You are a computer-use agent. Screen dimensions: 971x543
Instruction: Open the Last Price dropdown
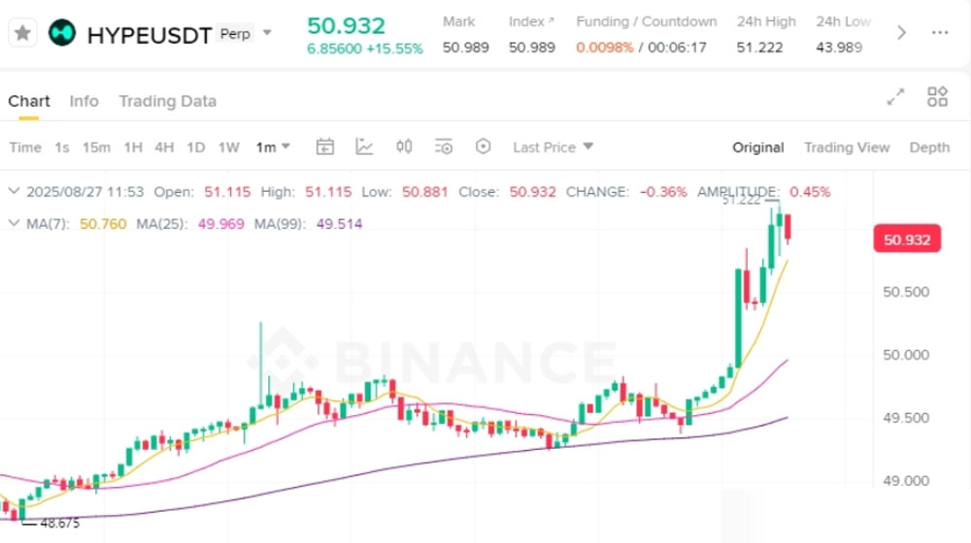553,147
